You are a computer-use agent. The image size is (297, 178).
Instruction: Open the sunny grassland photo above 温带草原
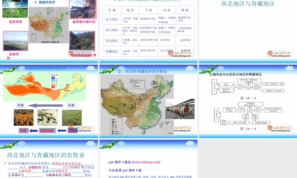[15, 9]
